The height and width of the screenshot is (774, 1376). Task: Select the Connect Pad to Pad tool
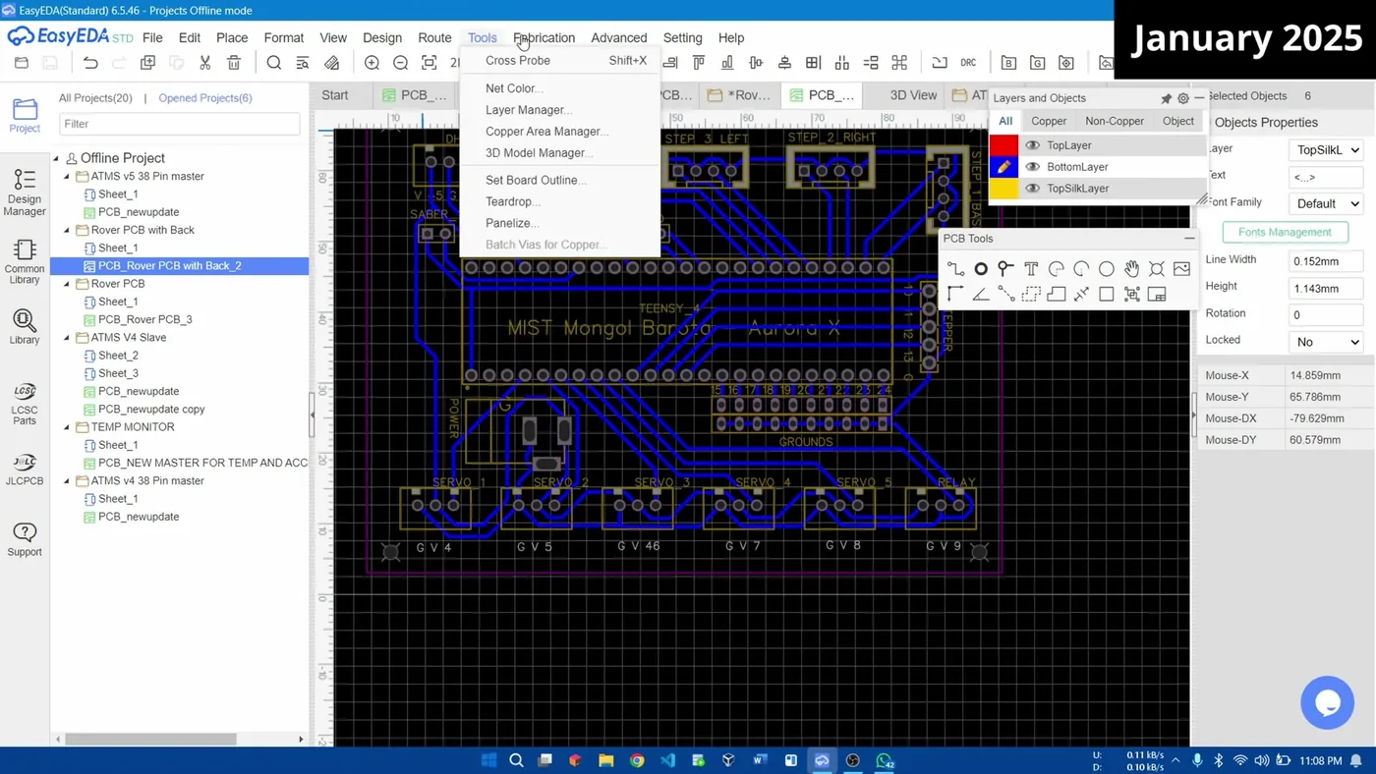1005,294
